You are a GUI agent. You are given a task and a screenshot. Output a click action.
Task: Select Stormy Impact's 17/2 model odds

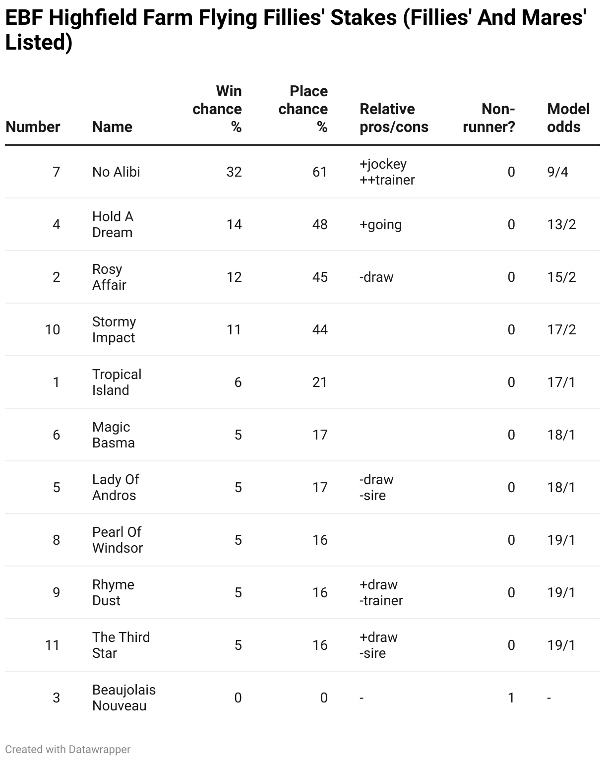pyautogui.click(x=561, y=329)
